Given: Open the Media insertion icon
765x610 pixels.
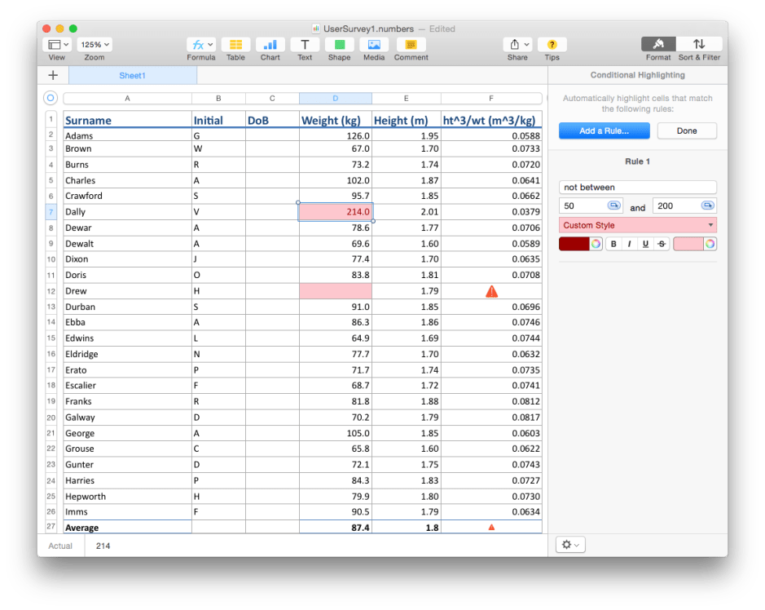Looking at the screenshot, I should click(x=373, y=46).
